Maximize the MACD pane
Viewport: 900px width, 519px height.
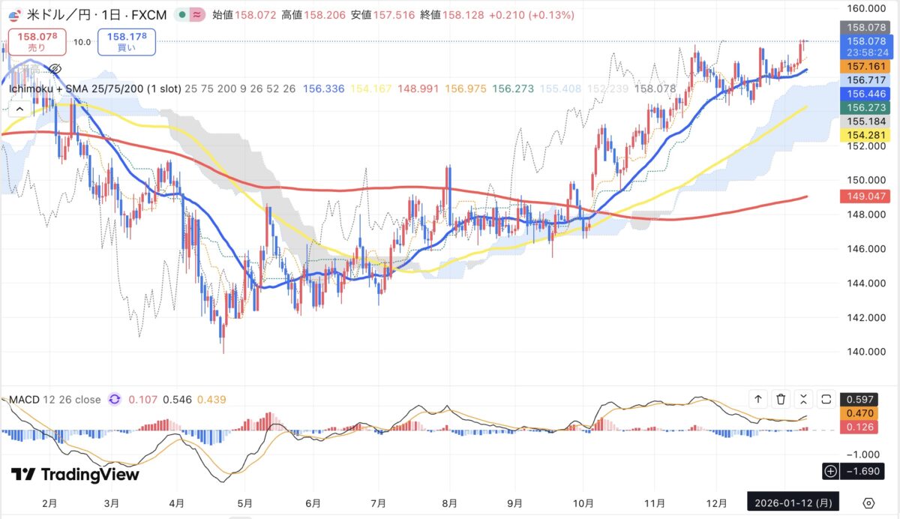[x=826, y=399]
